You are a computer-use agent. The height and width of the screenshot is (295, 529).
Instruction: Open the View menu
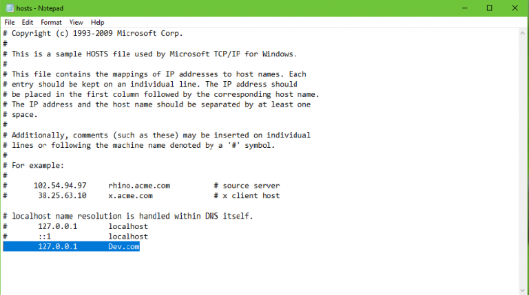coord(76,22)
